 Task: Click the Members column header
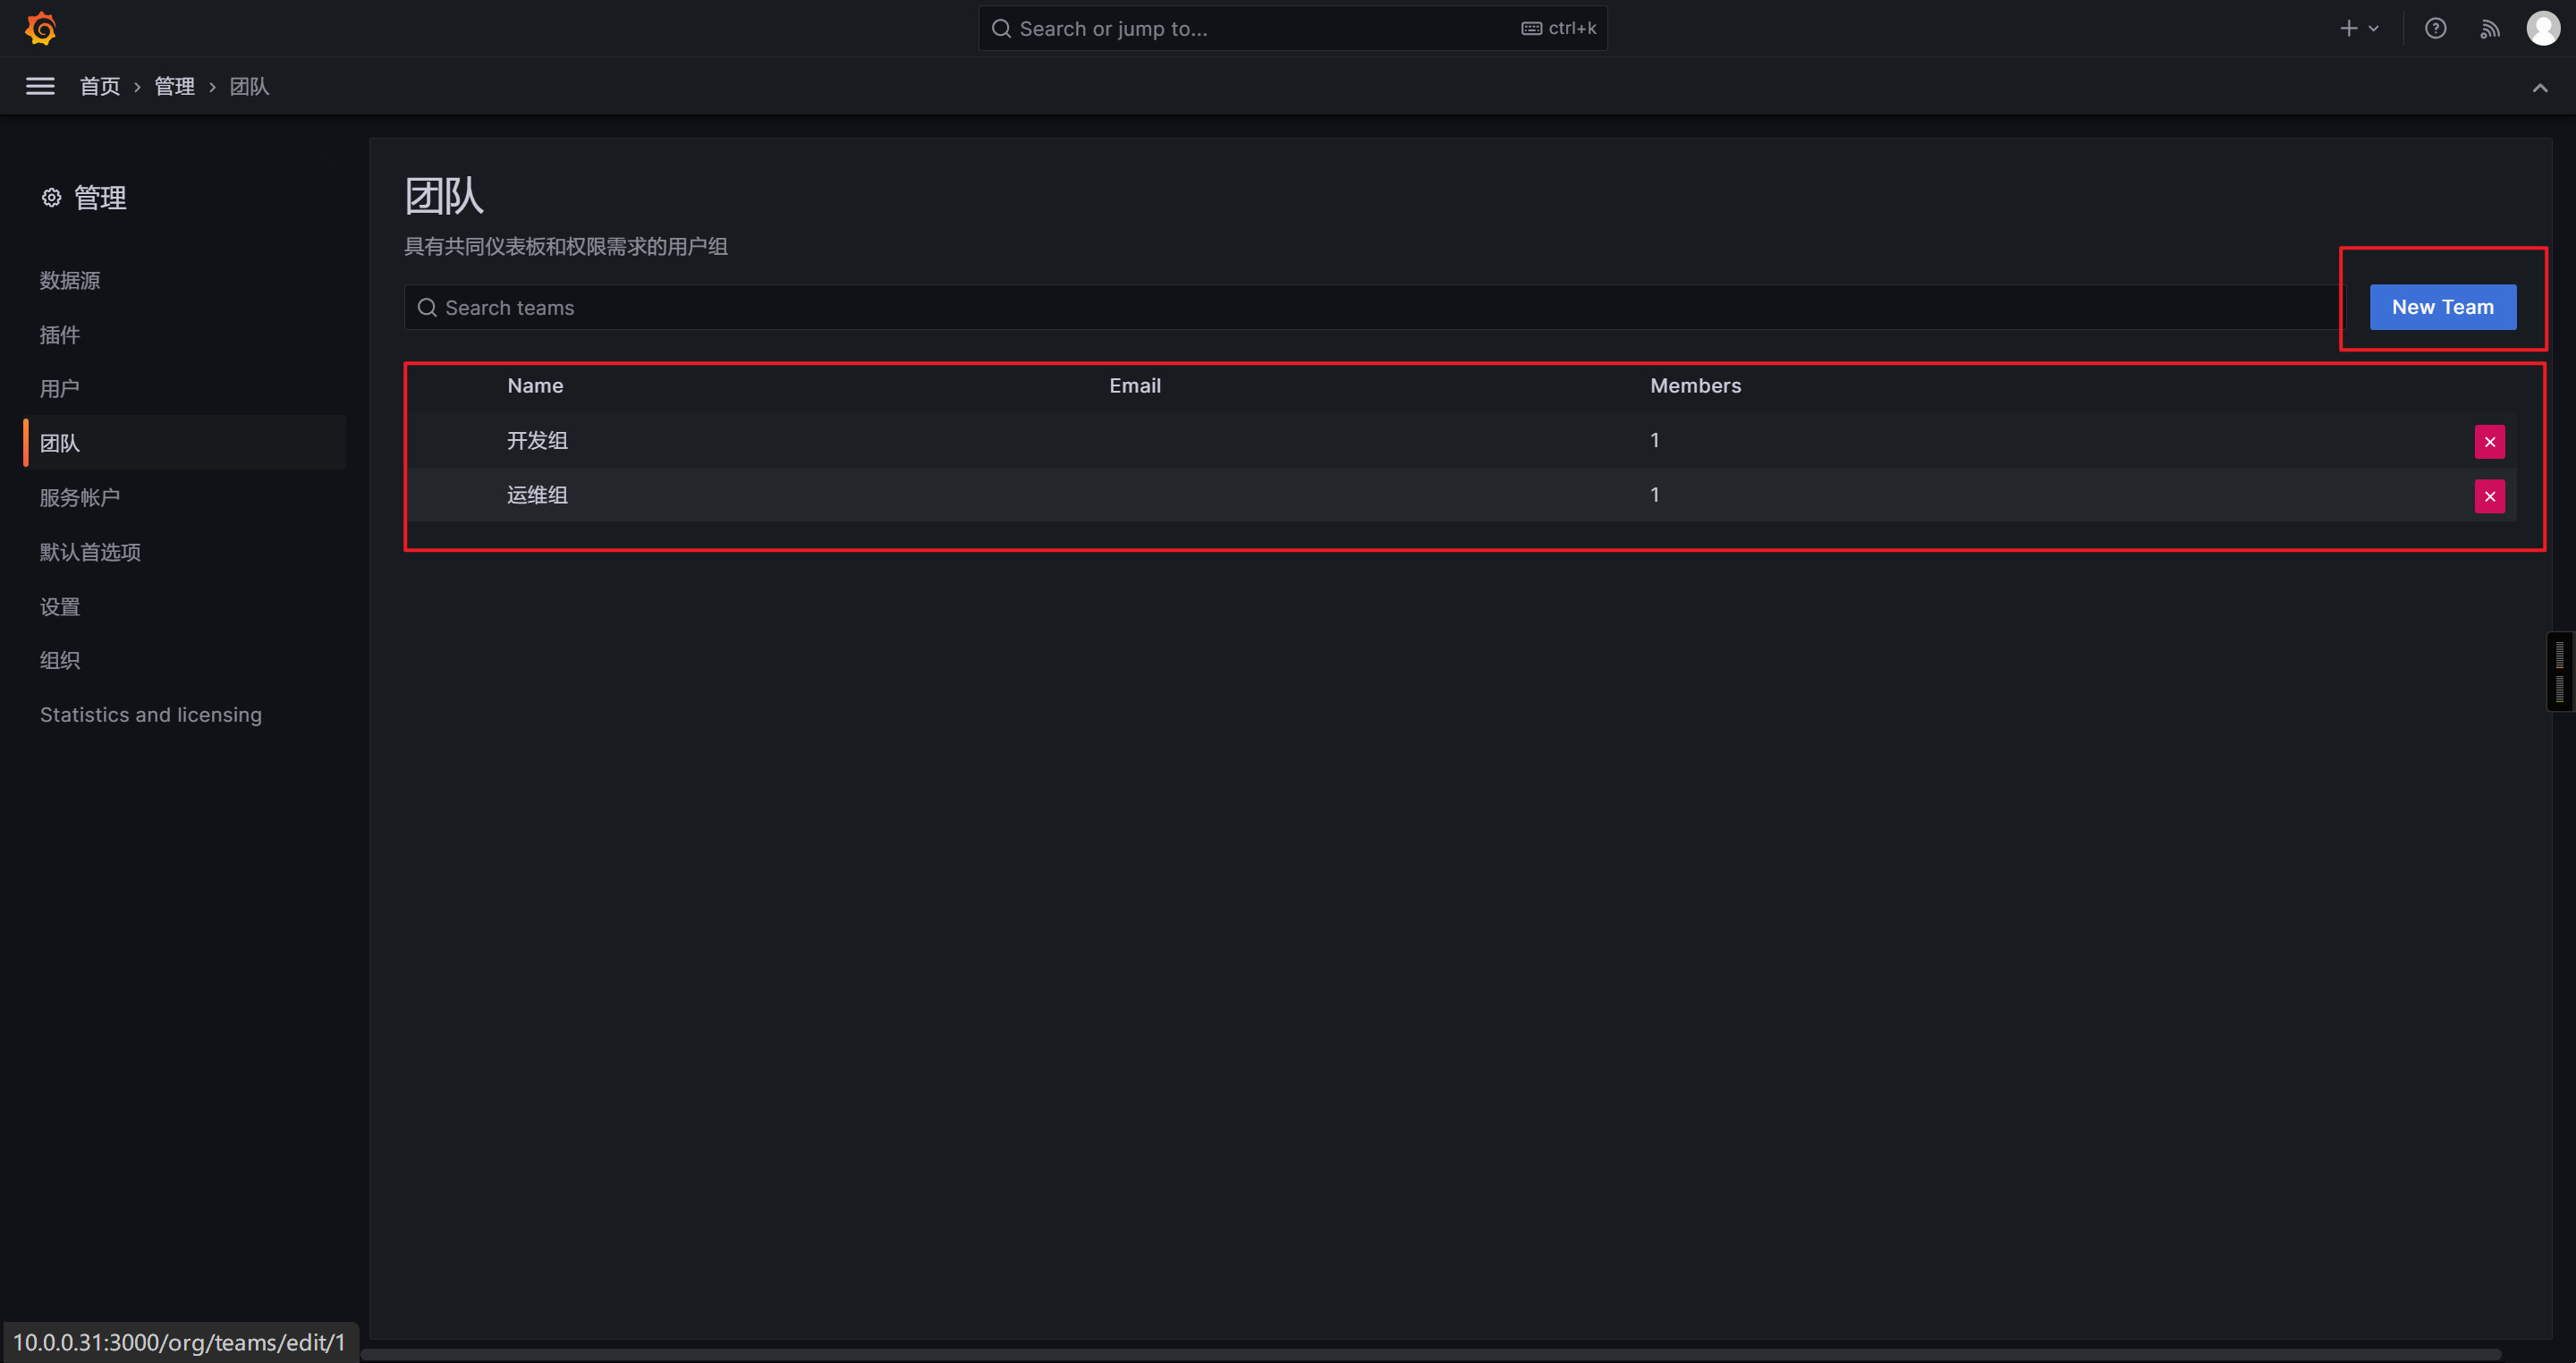[1695, 385]
